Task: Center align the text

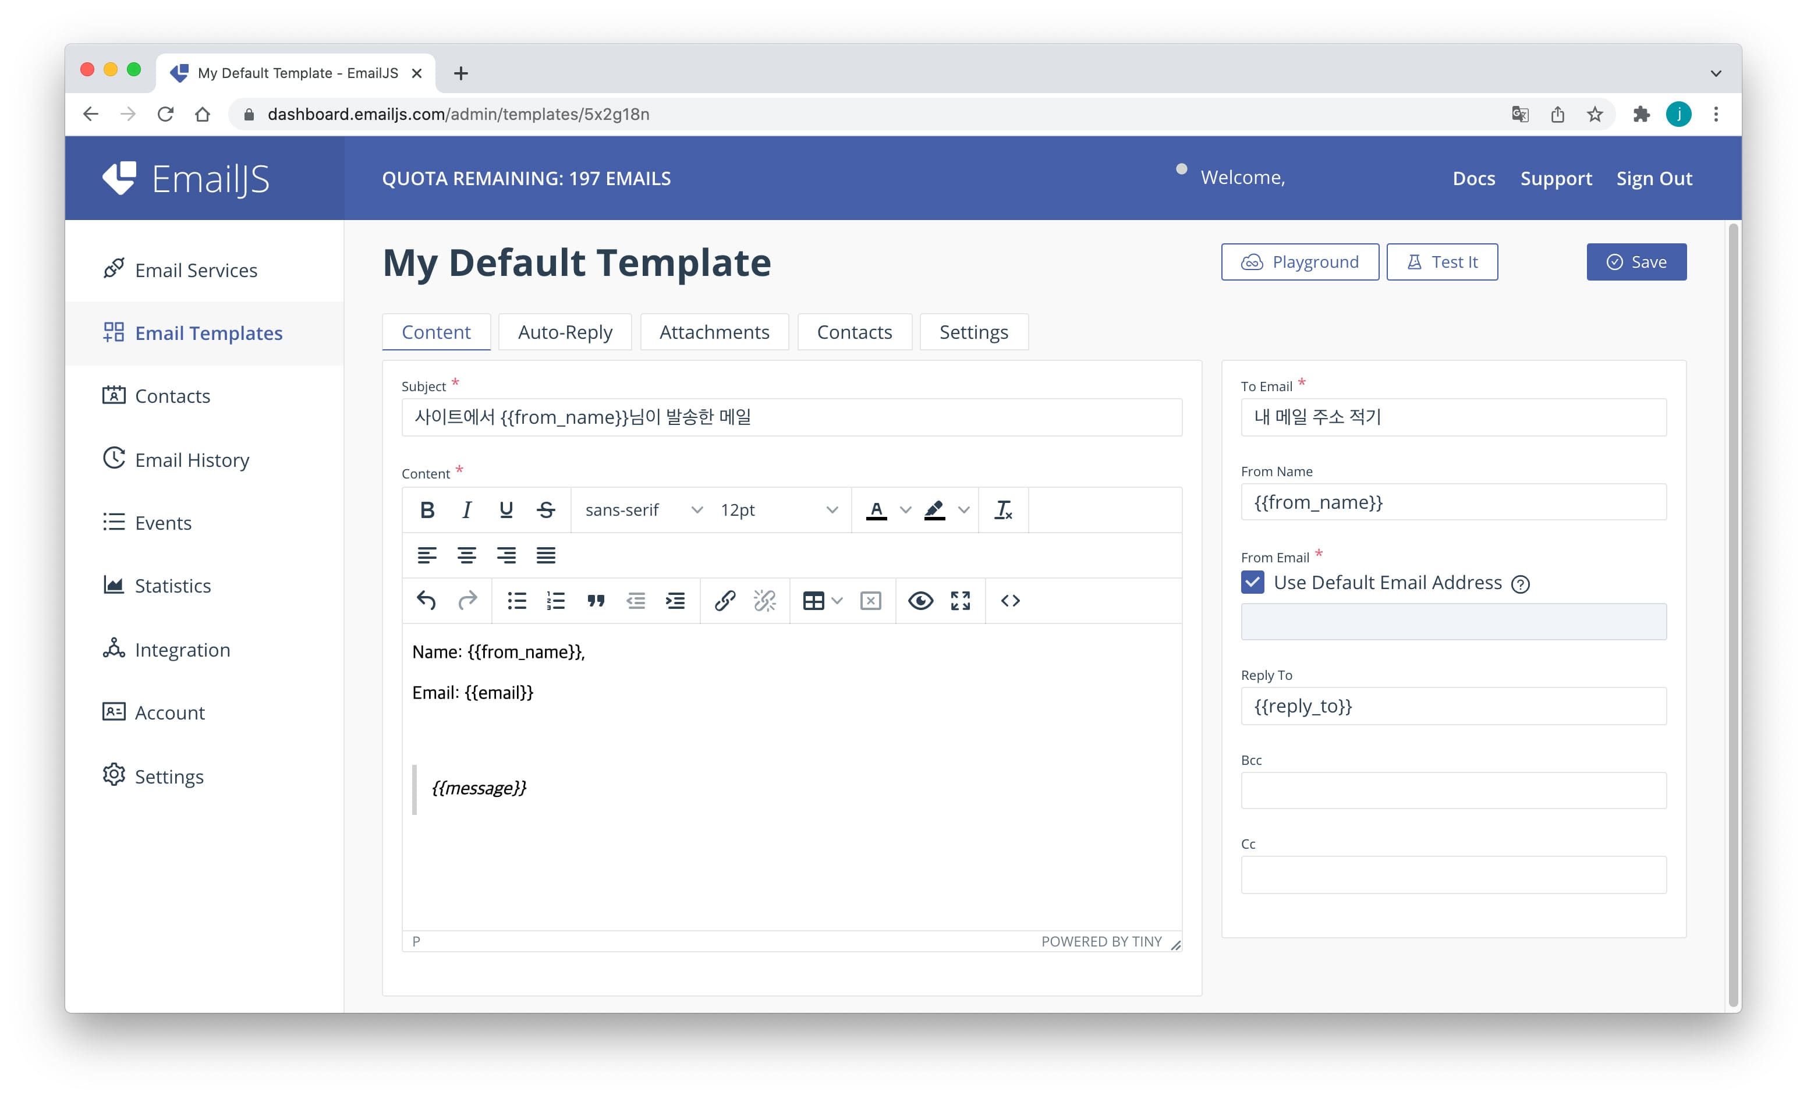Action: click(466, 556)
